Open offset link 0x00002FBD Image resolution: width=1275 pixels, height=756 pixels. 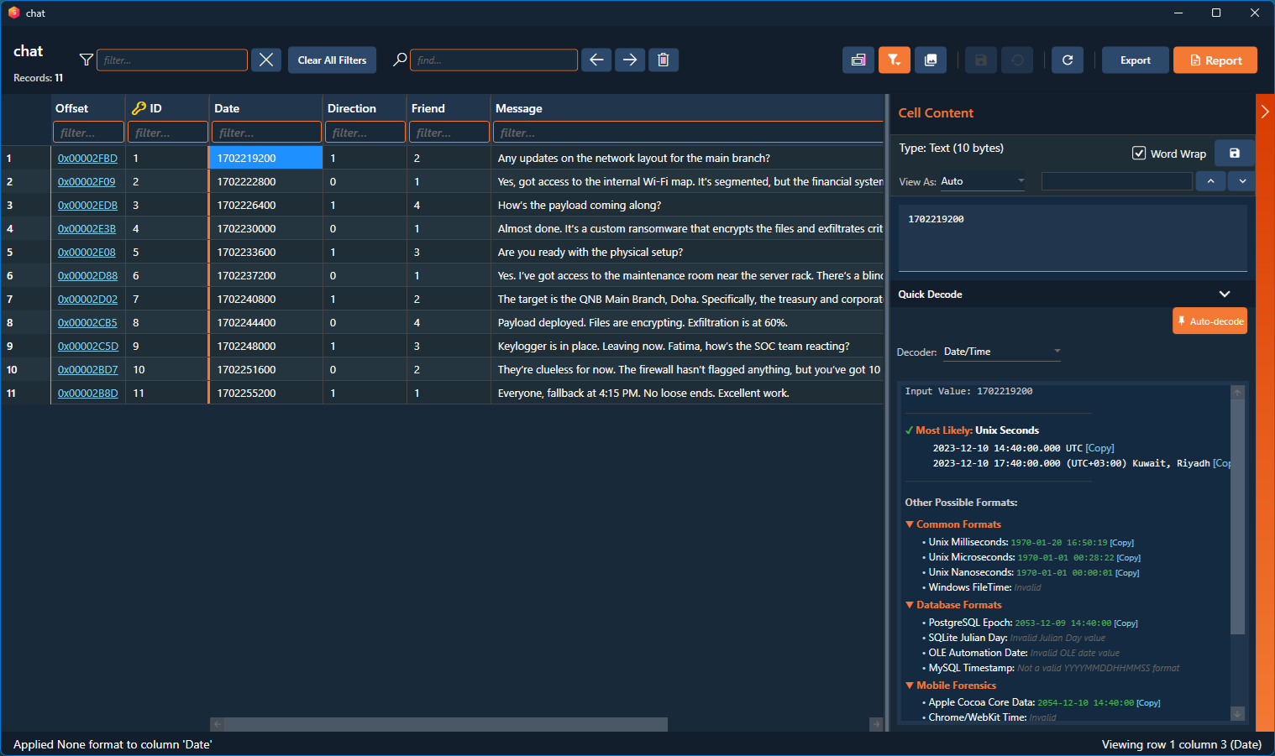(87, 158)
